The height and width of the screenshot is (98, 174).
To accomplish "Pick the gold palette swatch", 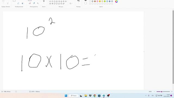I will [x=100, y=1].
